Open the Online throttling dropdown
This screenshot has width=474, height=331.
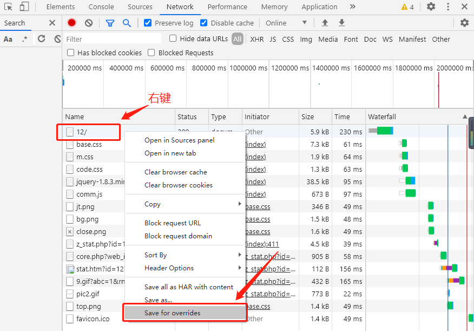pyautogui.click(x=286, y=23)
